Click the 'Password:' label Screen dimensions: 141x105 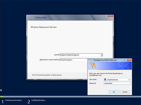[93, 83]
